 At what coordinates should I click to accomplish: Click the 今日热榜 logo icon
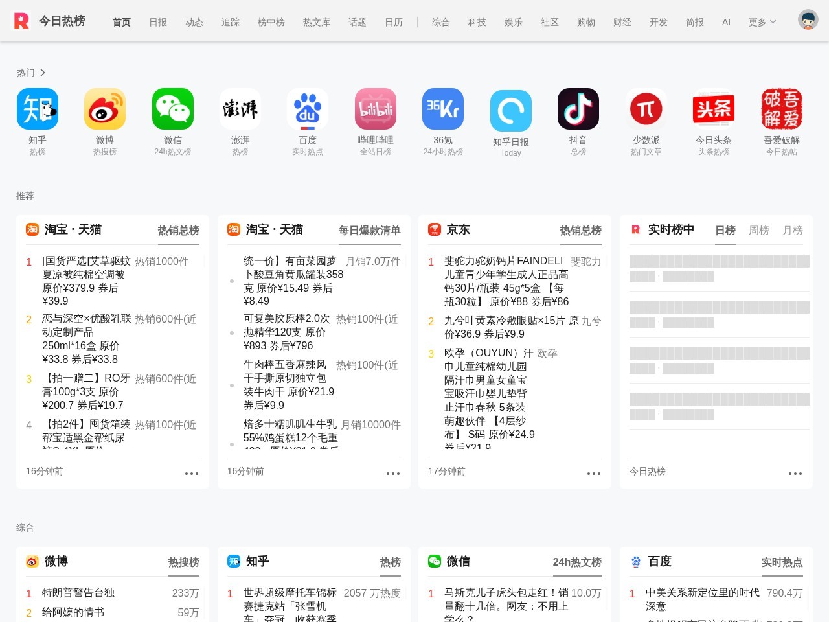point(22,21)
